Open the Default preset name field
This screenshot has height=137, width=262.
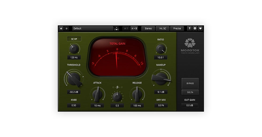tap(93, 28)
